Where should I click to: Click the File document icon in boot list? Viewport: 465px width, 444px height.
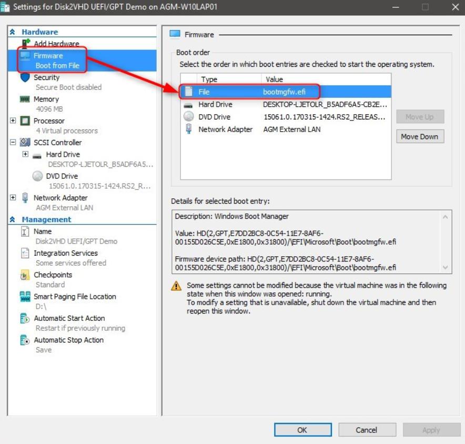click(x=189, y=92)
